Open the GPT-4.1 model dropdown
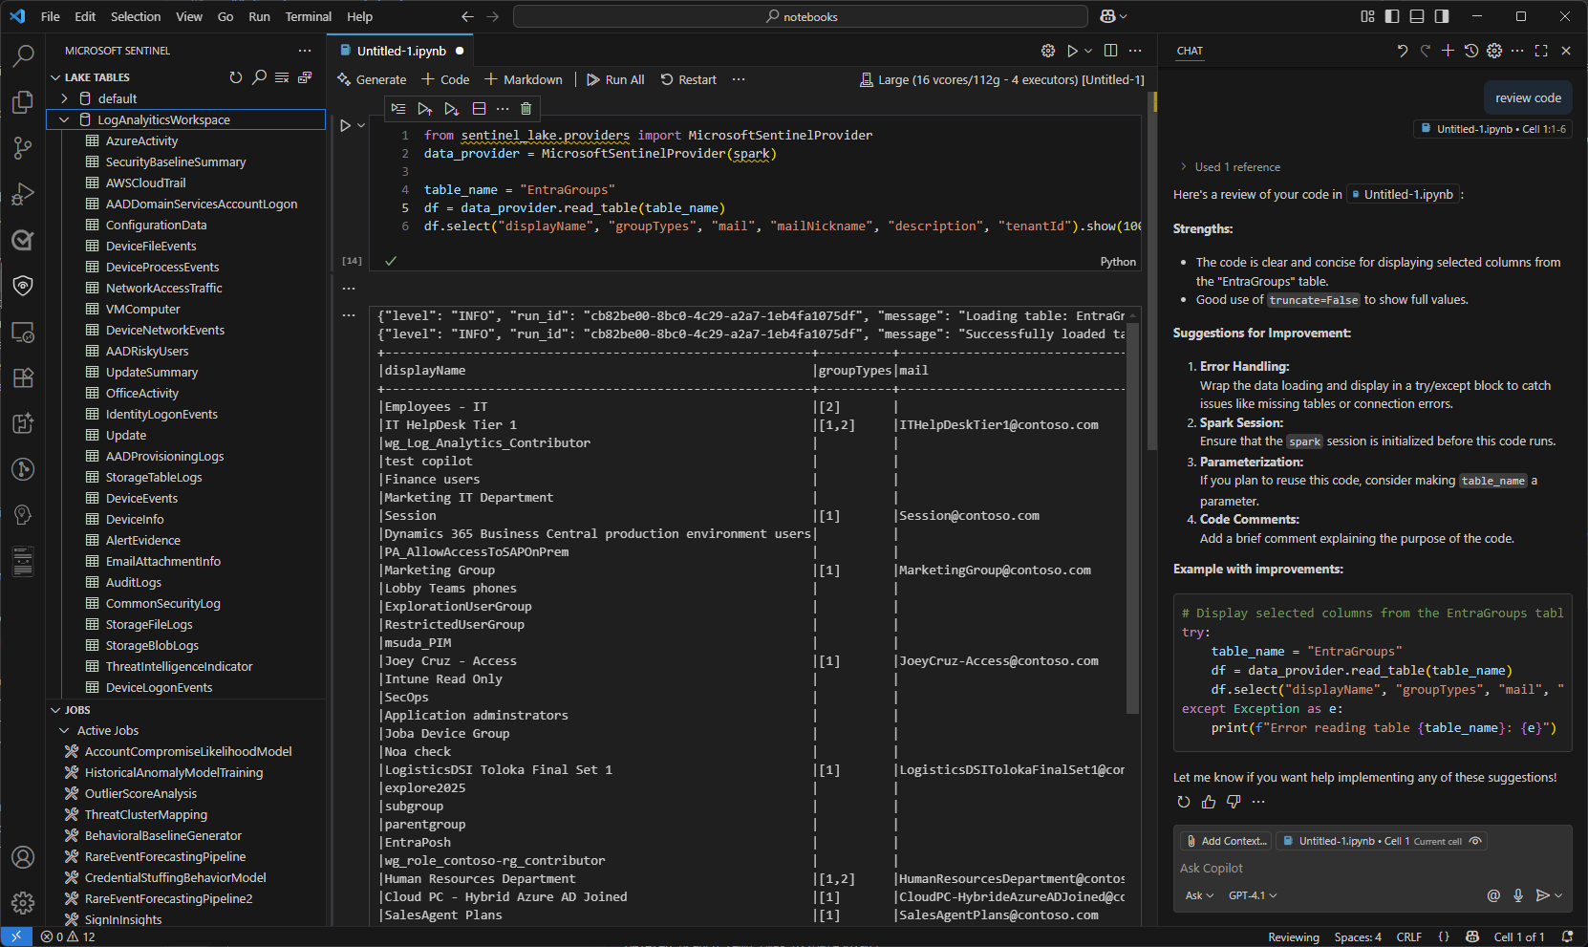The image size is (1588, 947). point(1252,895)
